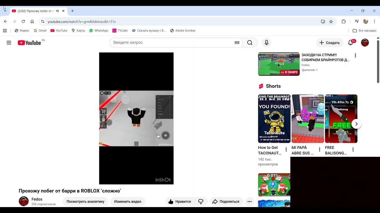This screenshot has height=213, width=380.
Task: Reload the page
Action: [23, 22]
